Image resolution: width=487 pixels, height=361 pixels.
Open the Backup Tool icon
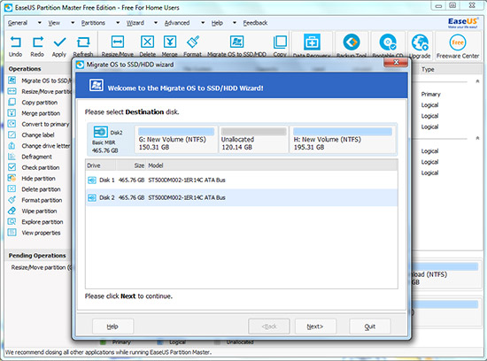point(352,42)
